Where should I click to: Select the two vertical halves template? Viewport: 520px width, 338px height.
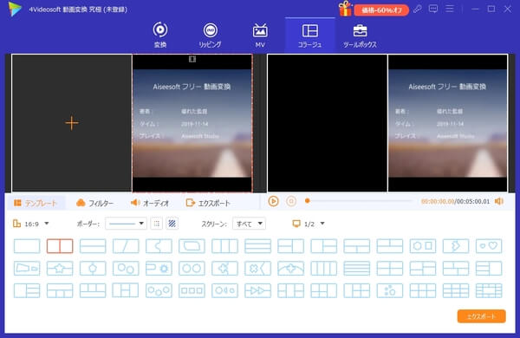60,246
